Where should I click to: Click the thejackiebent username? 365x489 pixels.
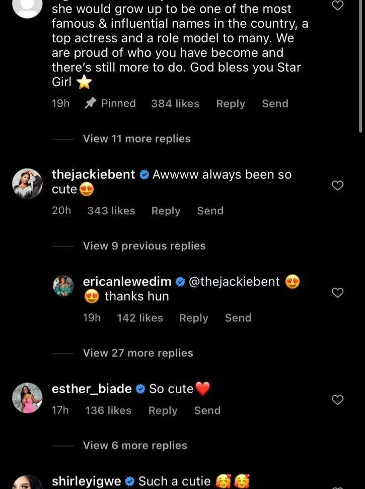(94, 175)
